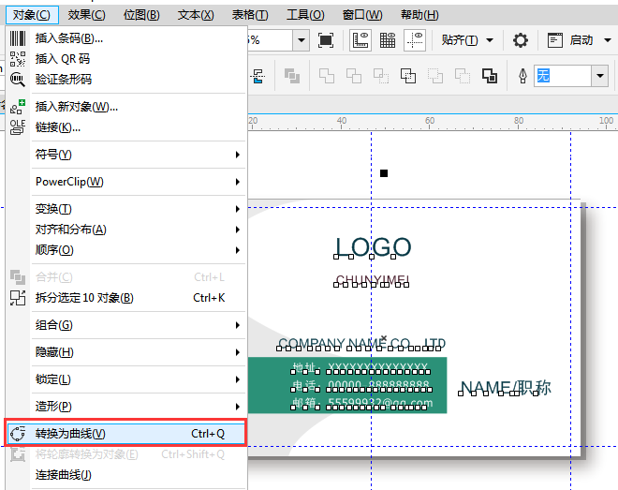Viewport: 618px width, 490px height.
Task: Click the LOGO text on the card
Action: pyautogui.click(x=373, y=247)
